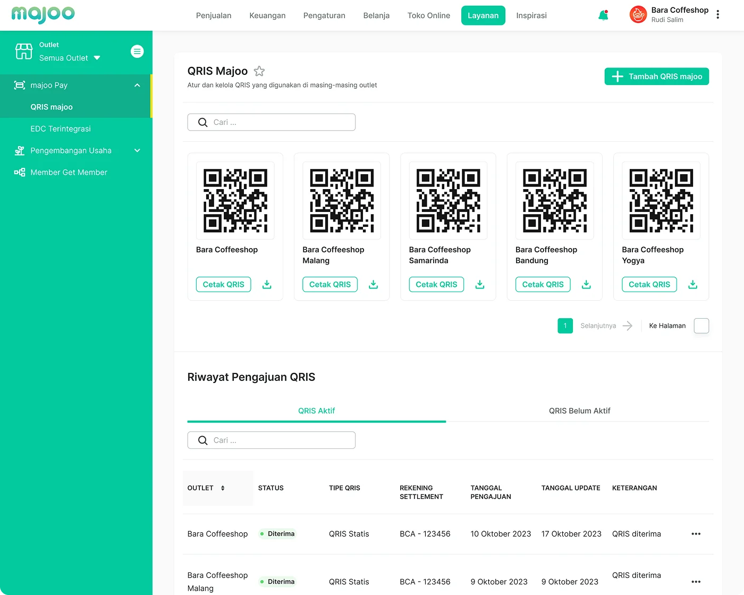This screenshot has width=744, height=595.
Task: Download the Bara Coffeeshop Bandung QRIS
Action: coord(586,284)
